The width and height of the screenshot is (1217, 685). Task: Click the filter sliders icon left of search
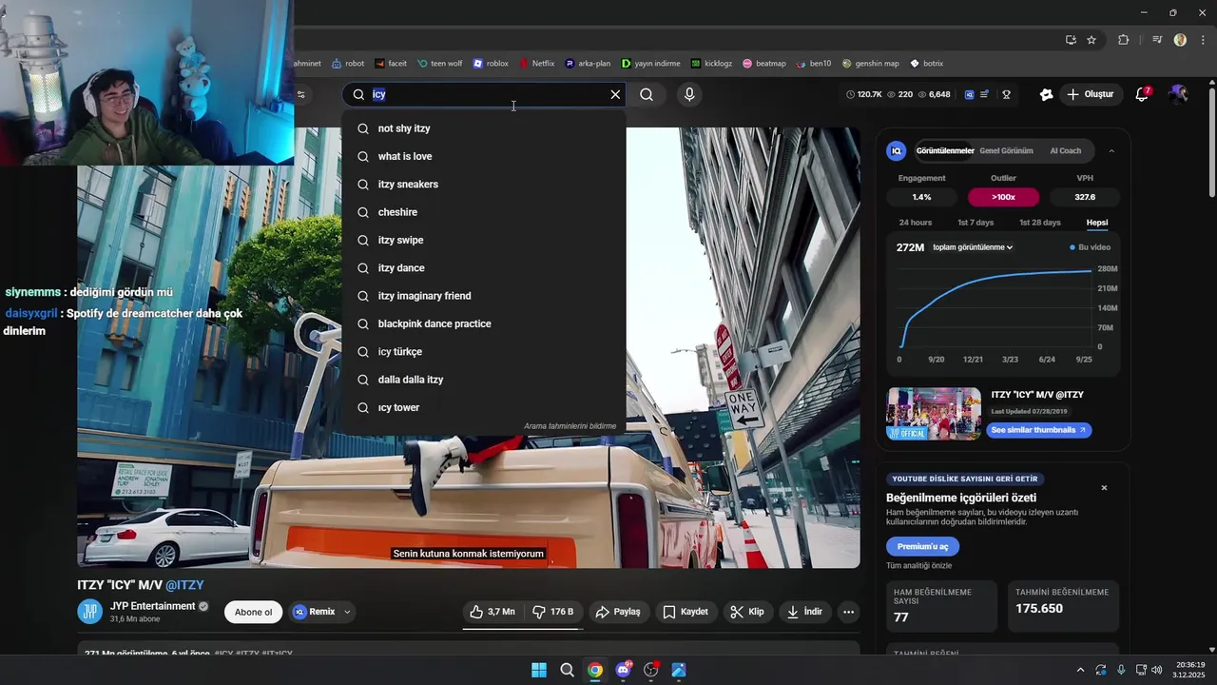(x=301, y=94)
